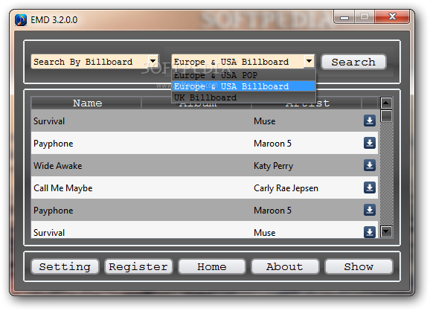Click the Search button
The height and width of the screenshot is (311, 430).
click(353, 62)
